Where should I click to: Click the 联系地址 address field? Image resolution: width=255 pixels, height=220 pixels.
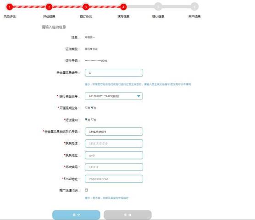coord(114,155)
